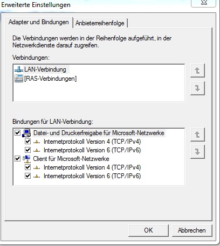Select [RAS-Verbindungen] entry in connections list
The width and height of the screenshot is (220, 246).
50,79
